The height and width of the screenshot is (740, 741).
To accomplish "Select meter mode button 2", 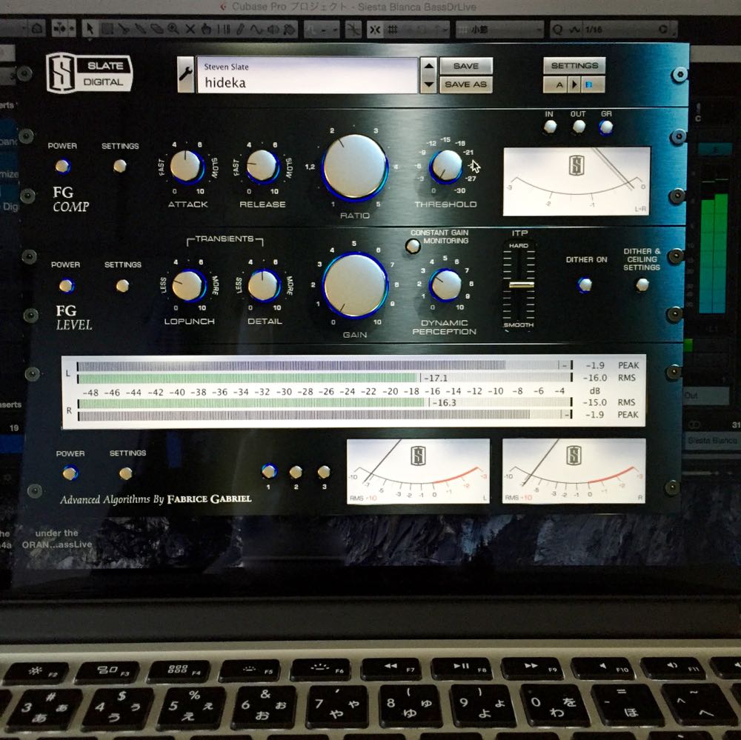I will coord(296,471).
